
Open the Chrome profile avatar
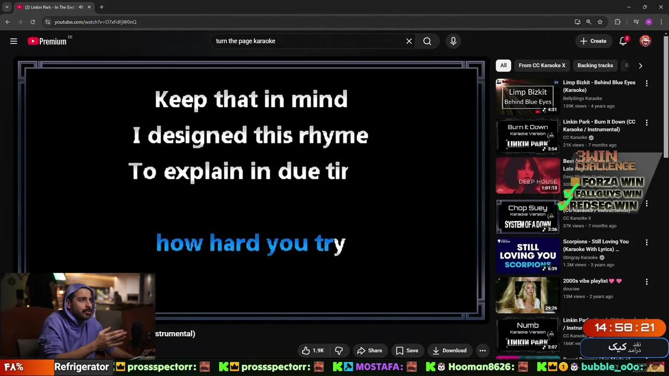(649, 22)
